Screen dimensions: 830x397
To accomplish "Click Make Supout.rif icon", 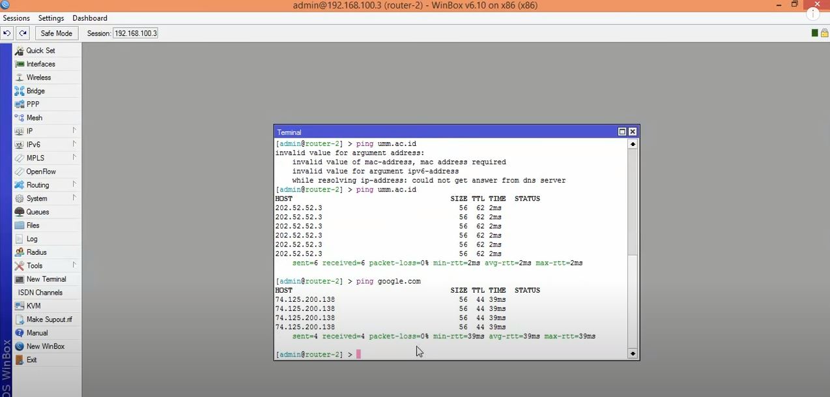I will [x=20, y=319].
